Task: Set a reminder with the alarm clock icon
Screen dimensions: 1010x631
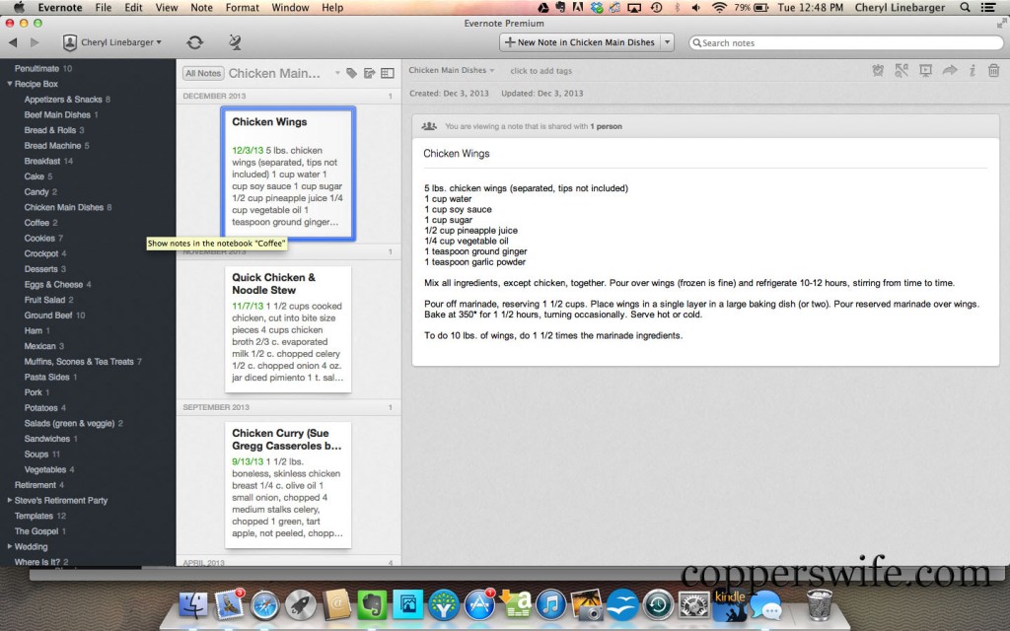Action: 877,71
